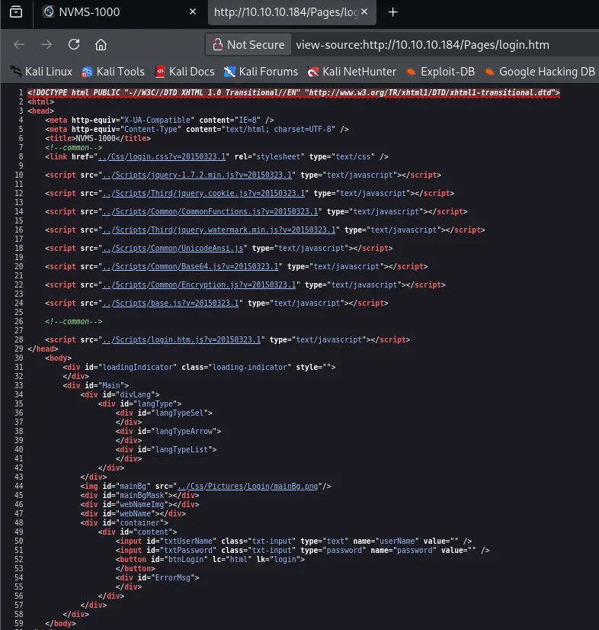
Task: Click the opening <body> tag on line 30
Action: coord(58,358)
